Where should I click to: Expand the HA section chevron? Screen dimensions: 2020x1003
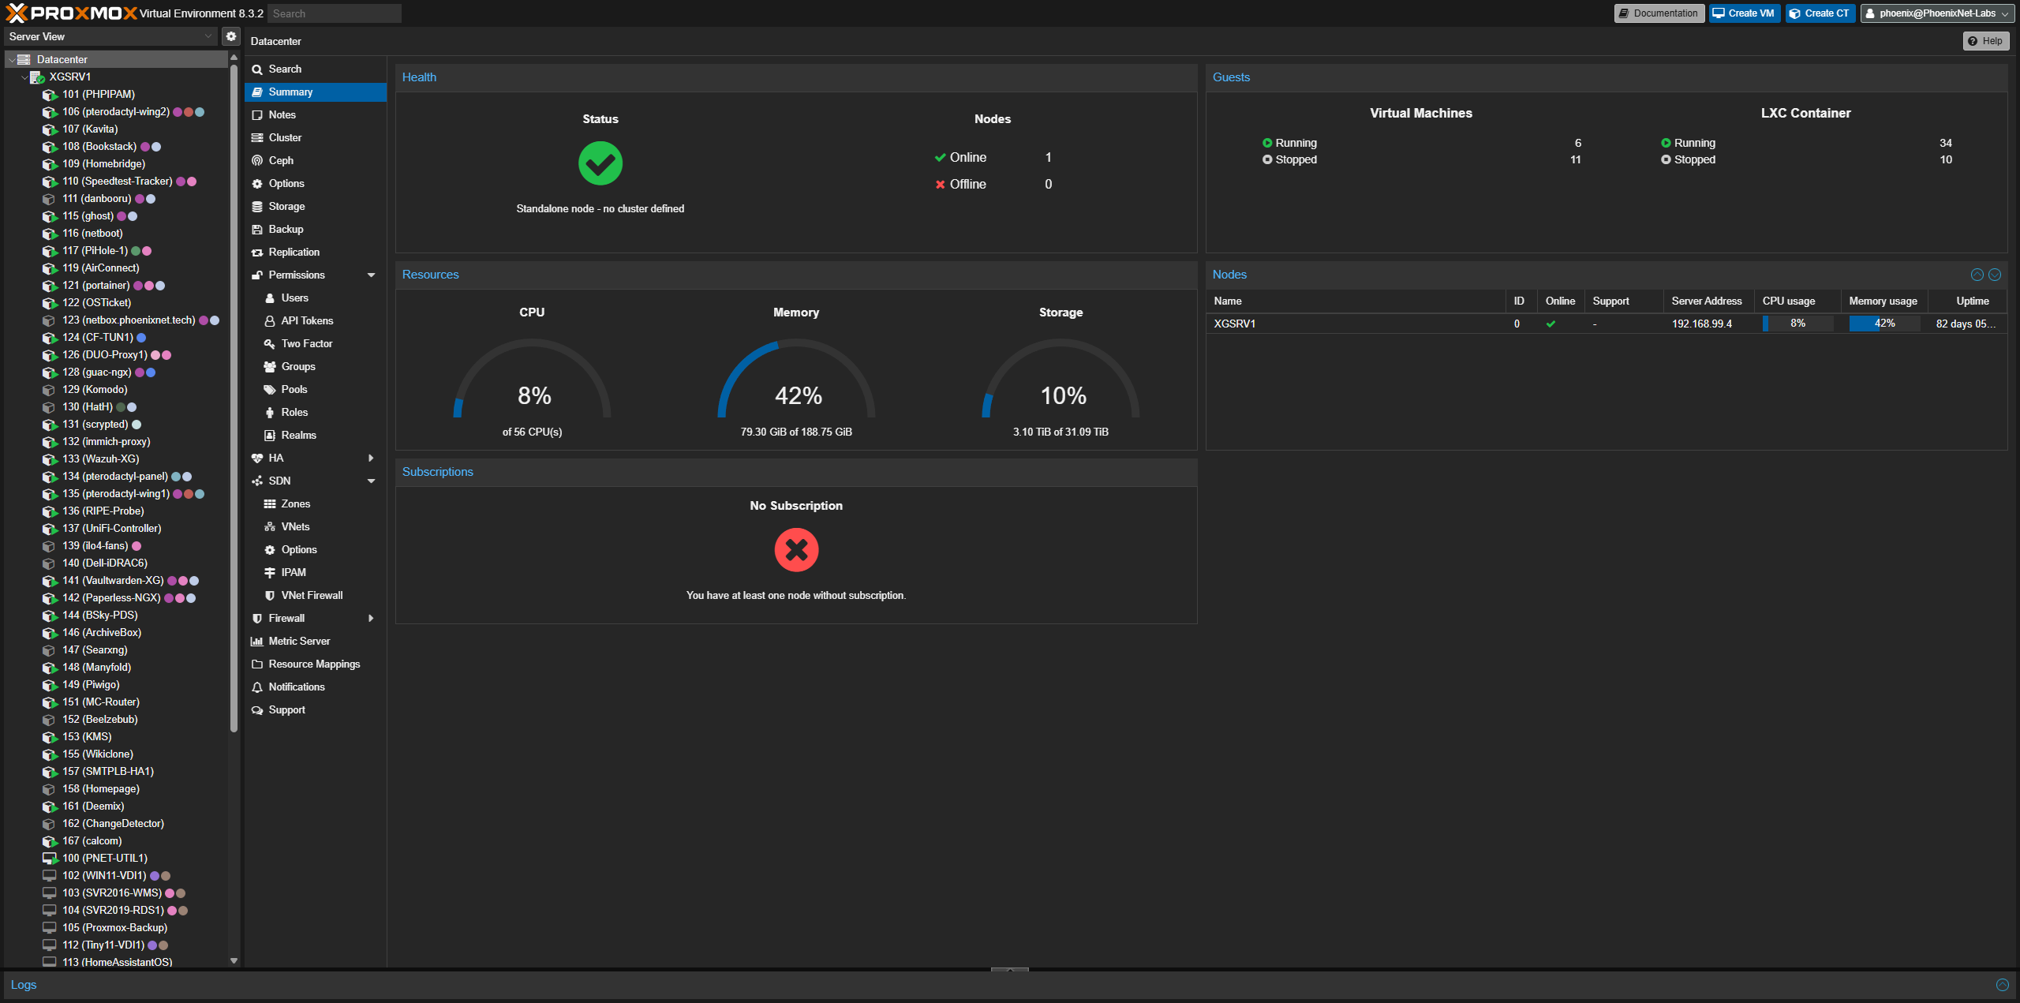pyautogui.click(x=371, y=458)
